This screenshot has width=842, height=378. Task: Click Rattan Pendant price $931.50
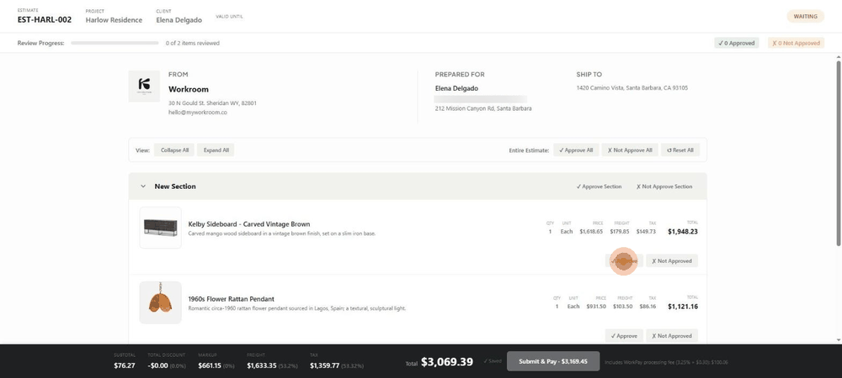tap(596, 307)
